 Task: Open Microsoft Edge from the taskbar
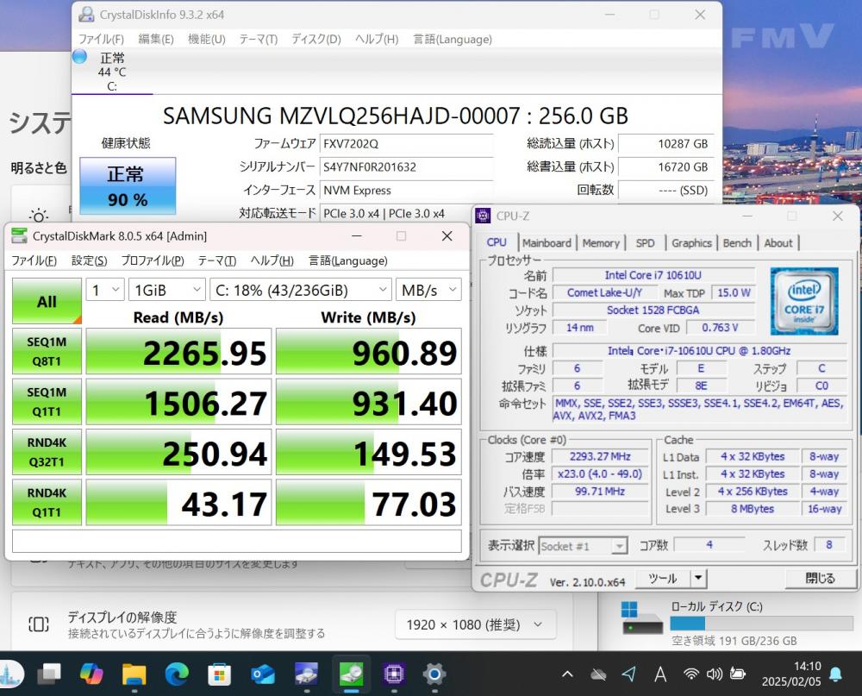pos(177,673)
